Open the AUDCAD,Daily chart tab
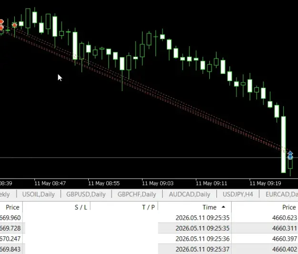The image size is (298, 254). (189, 194)
